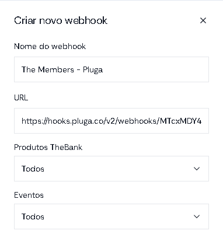
Task: Click the Nome do webhook input field
Action: pos(111,69)
